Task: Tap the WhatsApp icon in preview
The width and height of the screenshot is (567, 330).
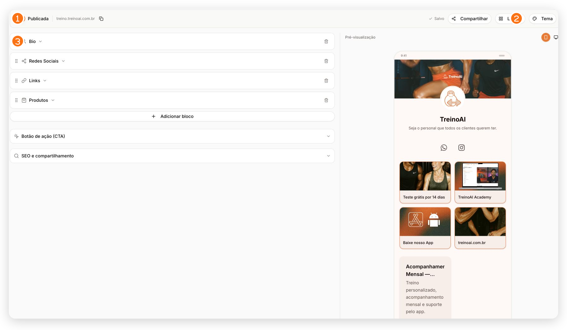Action: pos(444,148)
